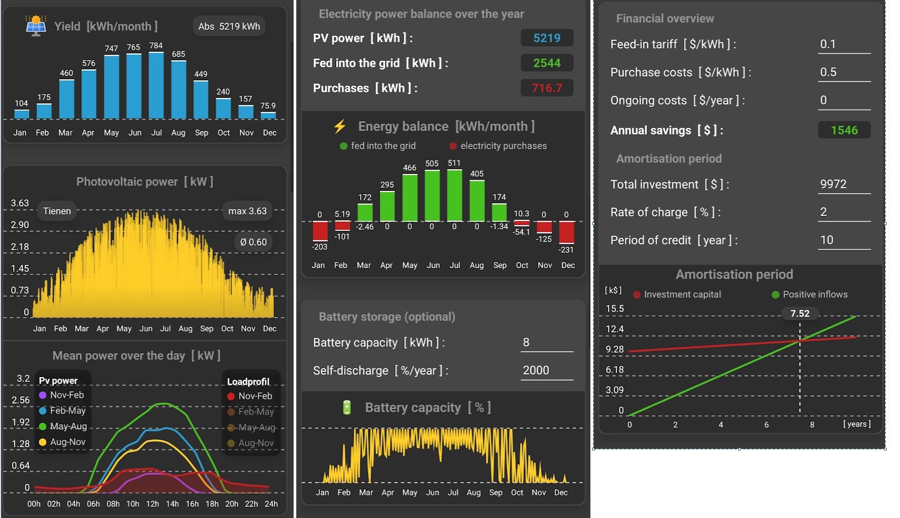Screen dimensions: 900x518
Task: Click the red 'electricity purchases' legend dot
Action: click(x=453, y=146)
